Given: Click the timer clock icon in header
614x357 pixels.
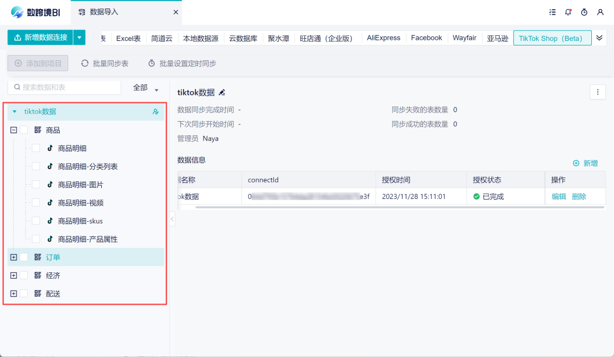Looking at the screenshot, I should (x=584, y=12).
